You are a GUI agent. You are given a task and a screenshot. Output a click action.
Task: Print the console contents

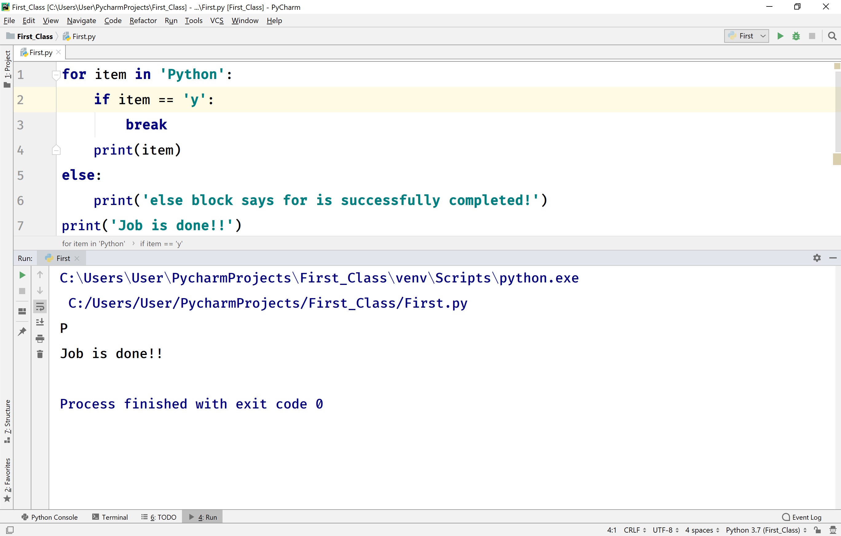(x=40, y=338)
